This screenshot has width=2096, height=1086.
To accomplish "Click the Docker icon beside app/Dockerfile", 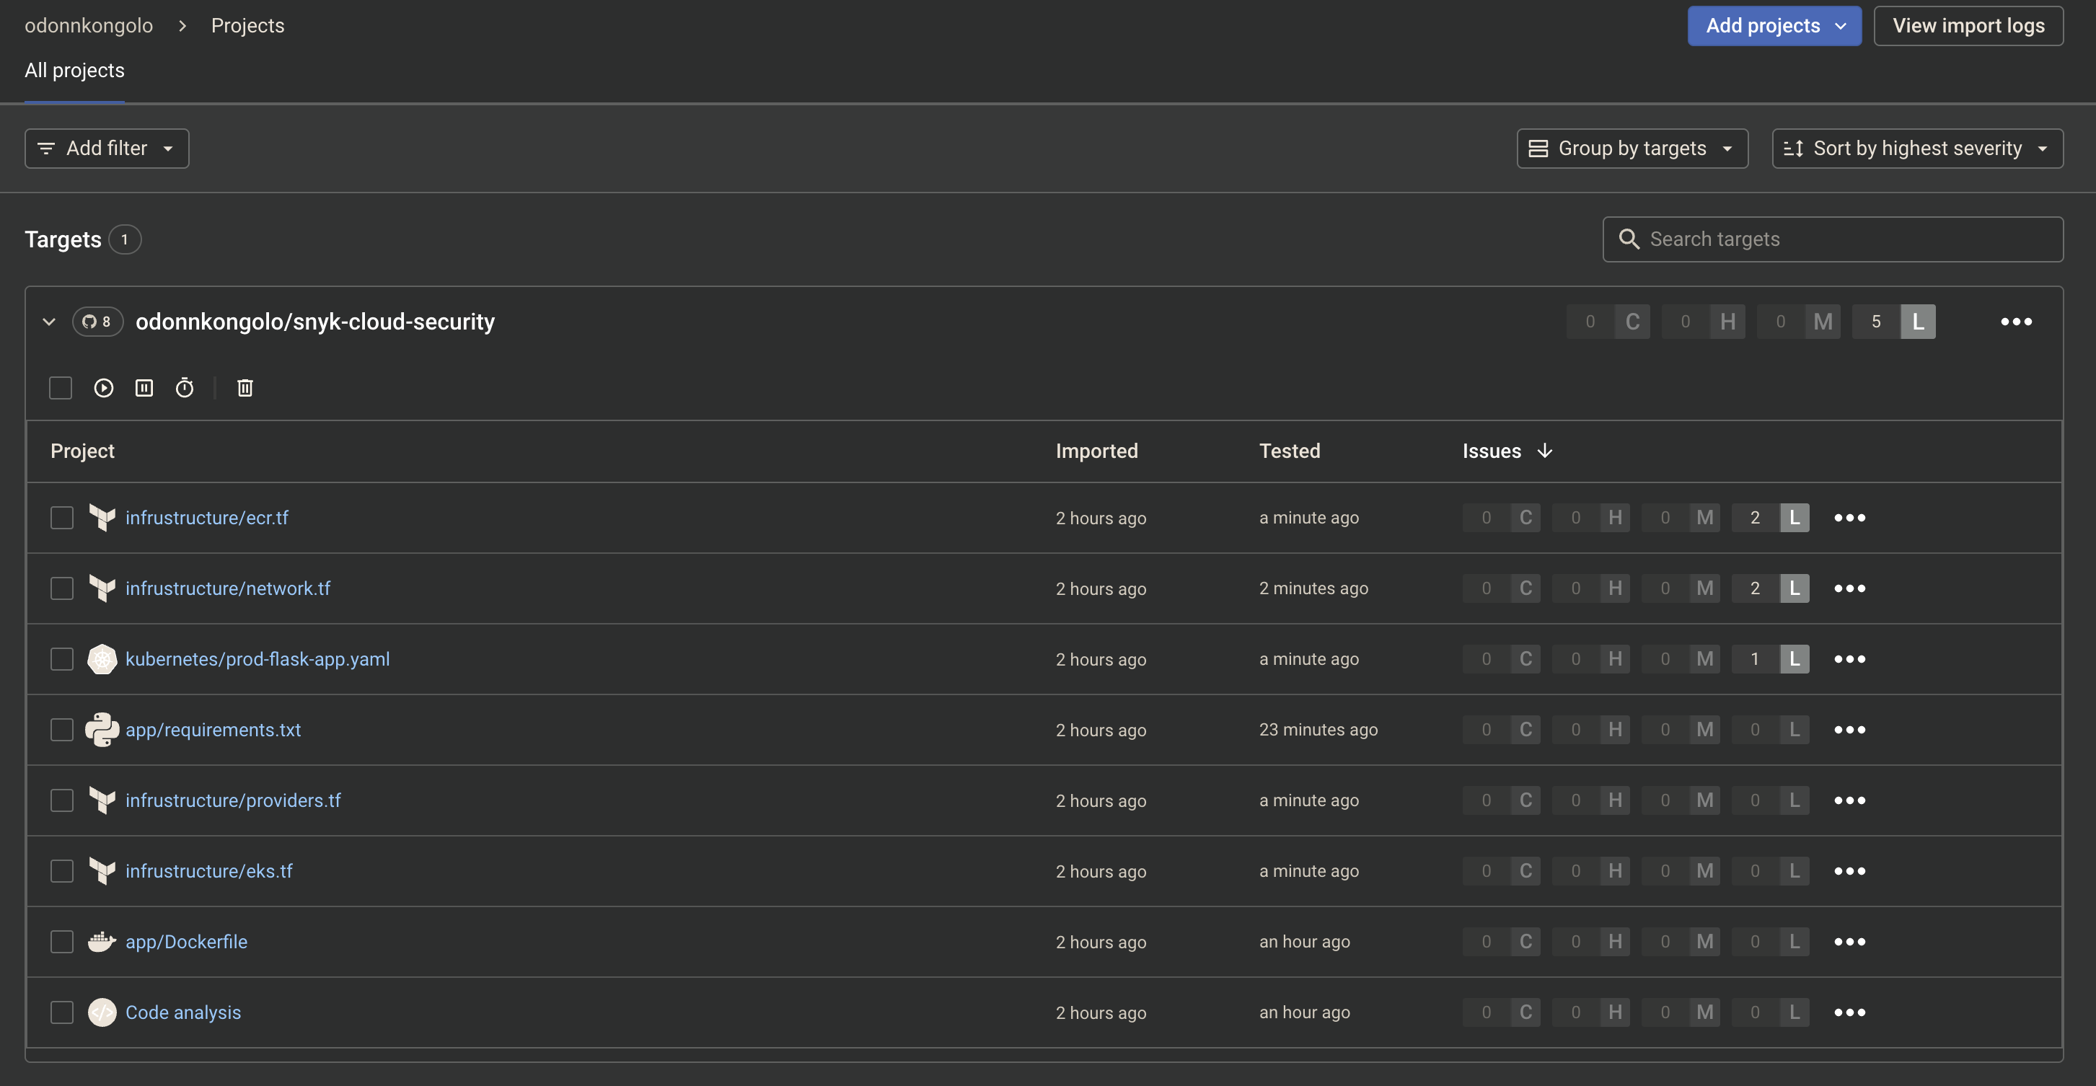I will click(x=102, y=942).
